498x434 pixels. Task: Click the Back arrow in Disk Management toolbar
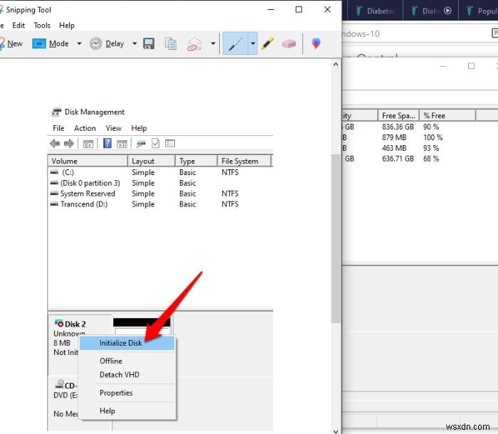[x=55, y=144]
